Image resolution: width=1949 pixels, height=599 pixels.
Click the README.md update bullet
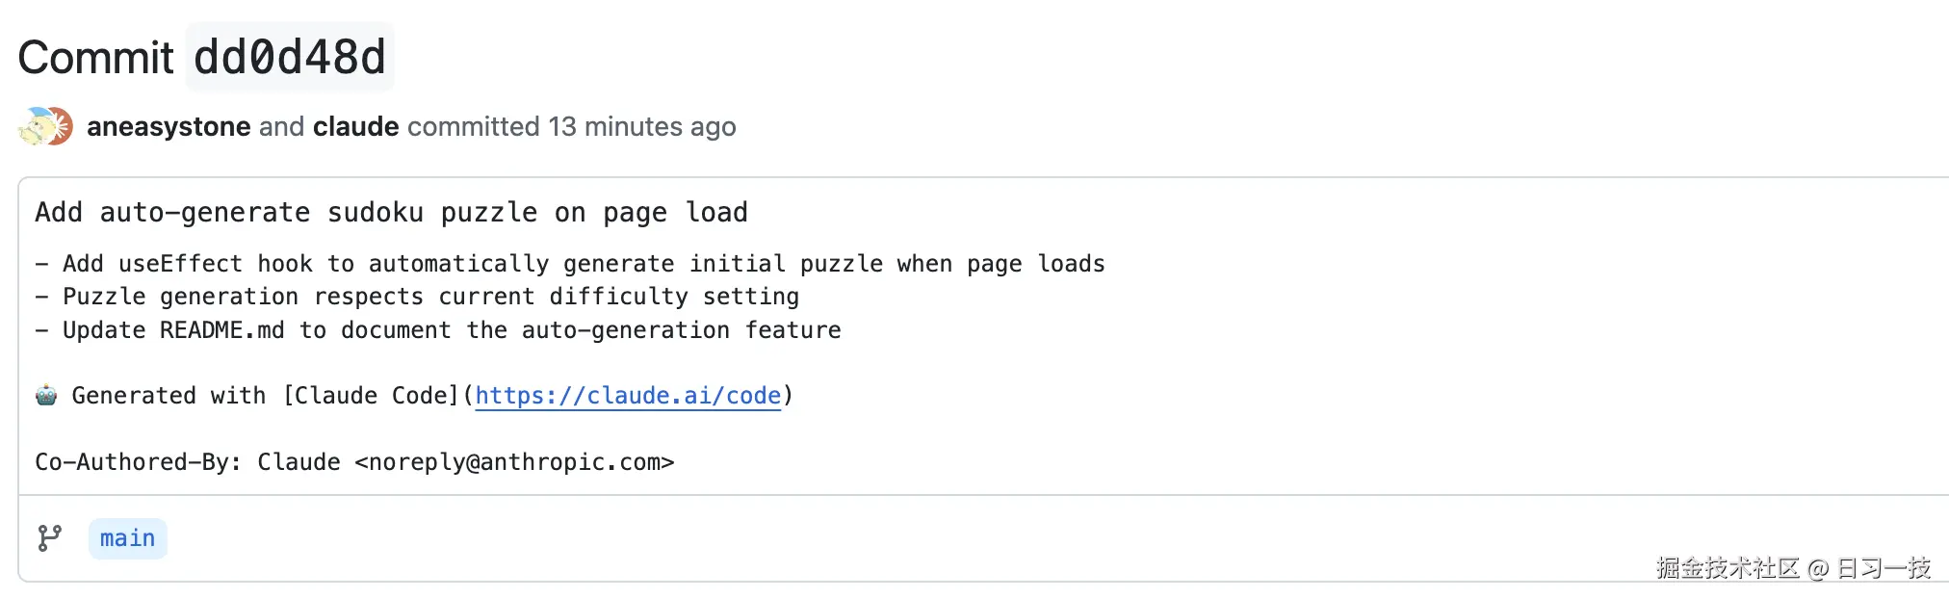coord(437,329)
